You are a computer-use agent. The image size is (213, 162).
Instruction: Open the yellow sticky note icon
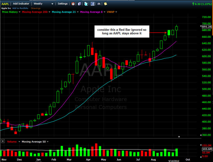pos(106,4)
